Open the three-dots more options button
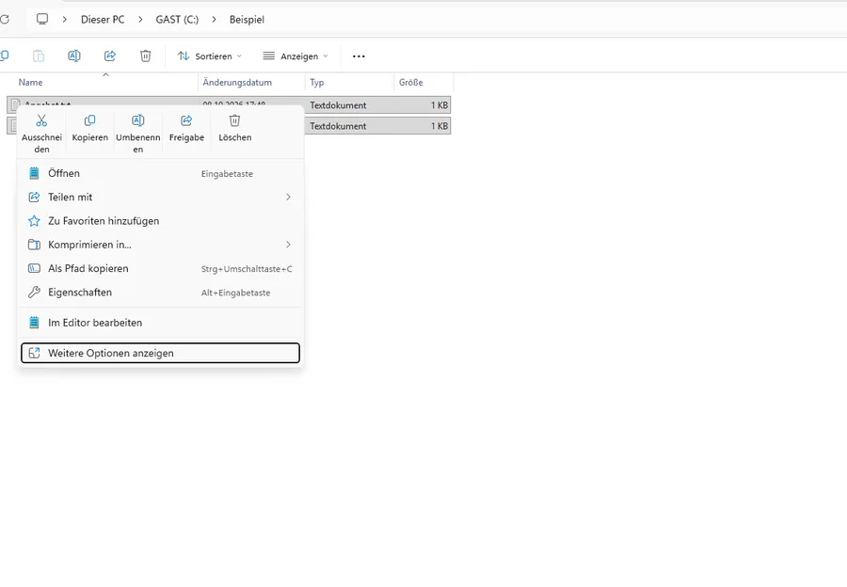 pyautogui.click(x=359, y=56)
